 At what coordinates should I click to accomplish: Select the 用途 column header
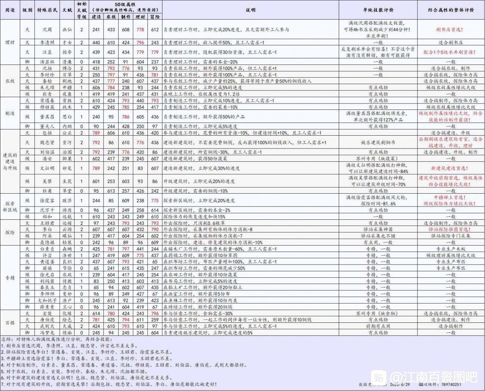pos(10,10)
